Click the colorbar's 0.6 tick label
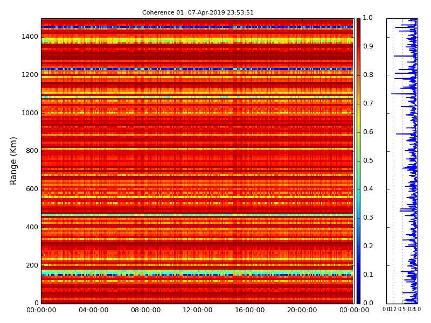The height and width of the screenshot is (323, 431). (x=368, y=132)
